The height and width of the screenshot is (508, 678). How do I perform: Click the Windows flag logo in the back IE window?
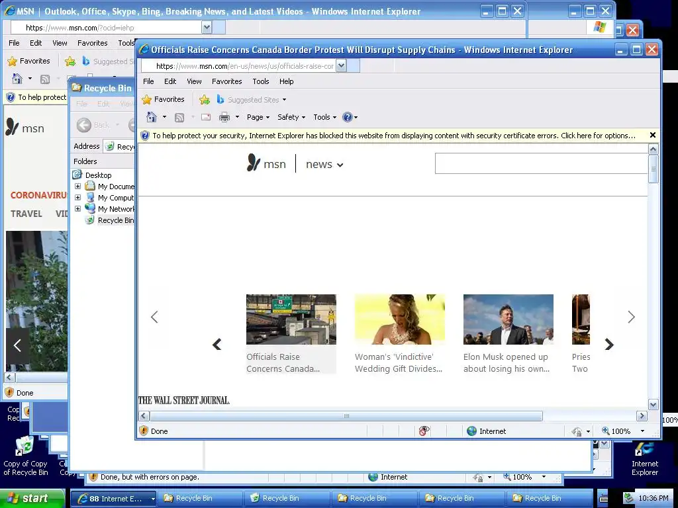[599, 27]
